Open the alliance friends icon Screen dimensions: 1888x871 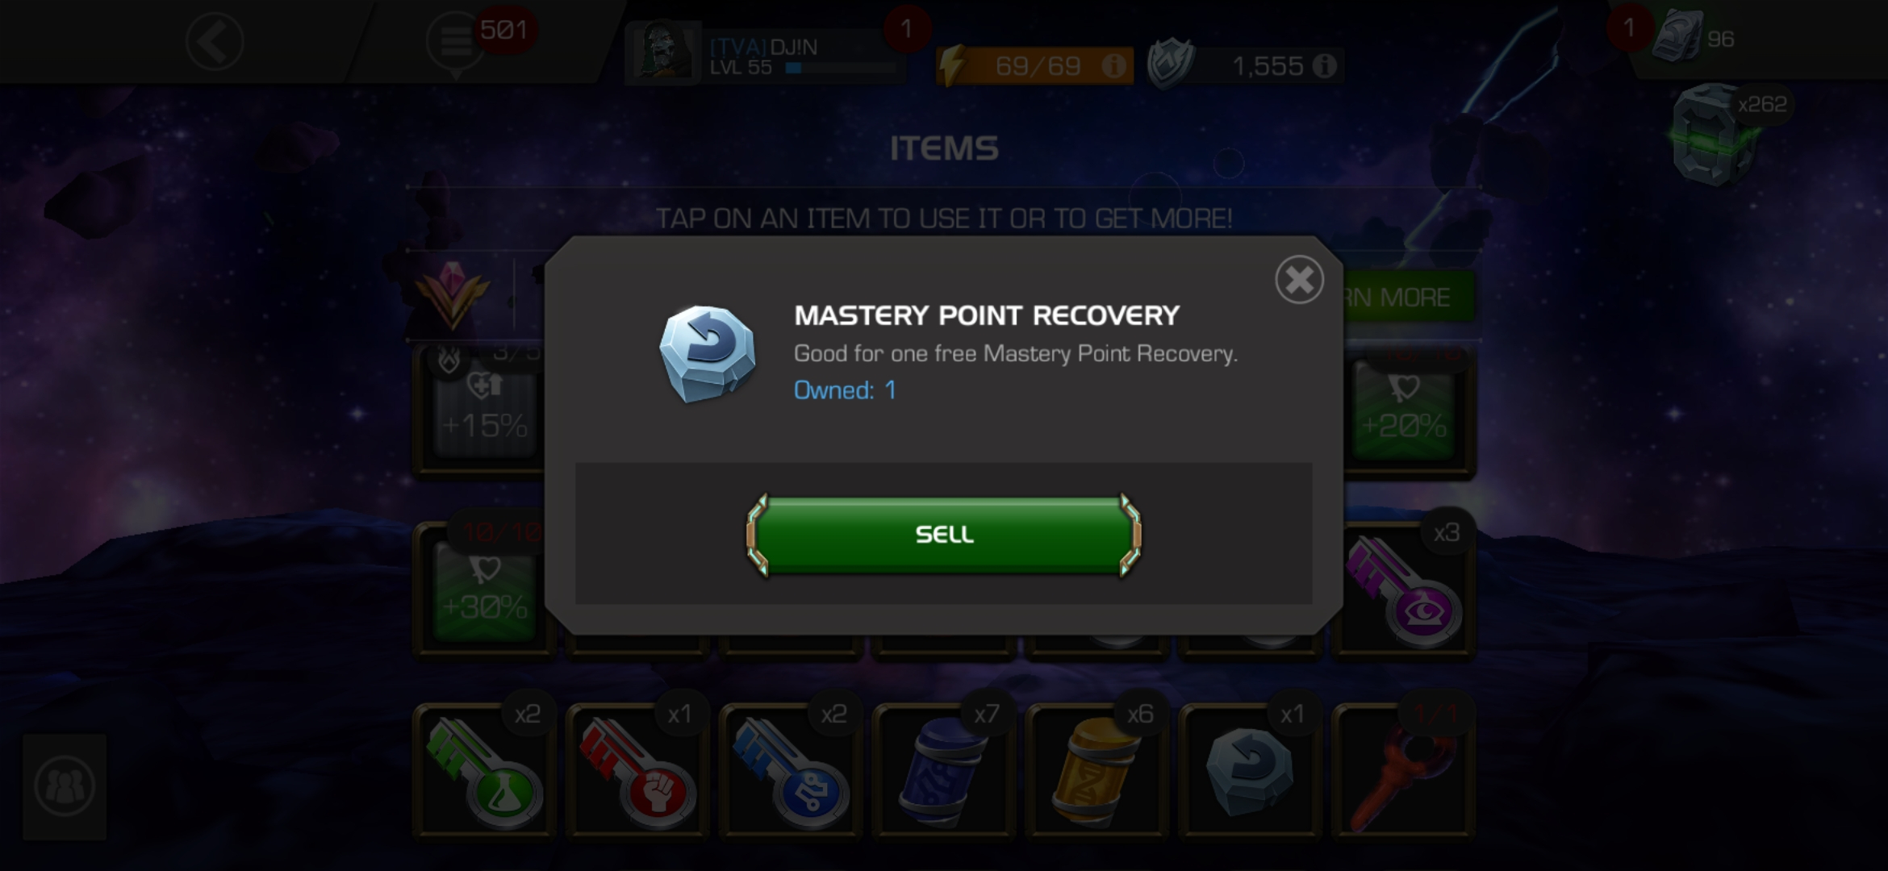pos(65,786)
